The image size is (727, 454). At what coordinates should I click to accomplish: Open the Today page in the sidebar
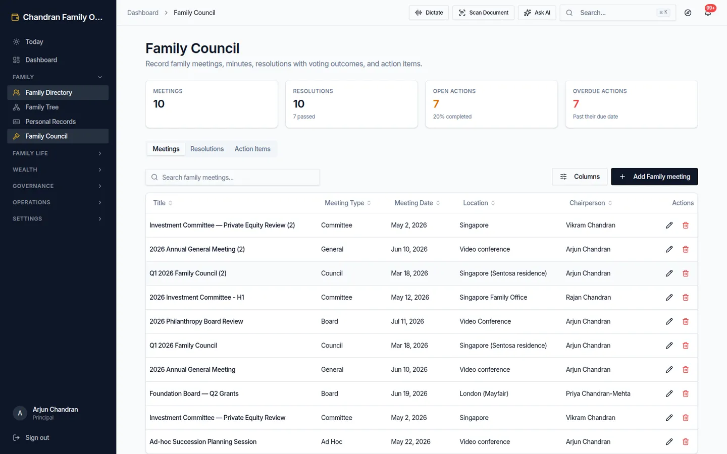point(58,42)
